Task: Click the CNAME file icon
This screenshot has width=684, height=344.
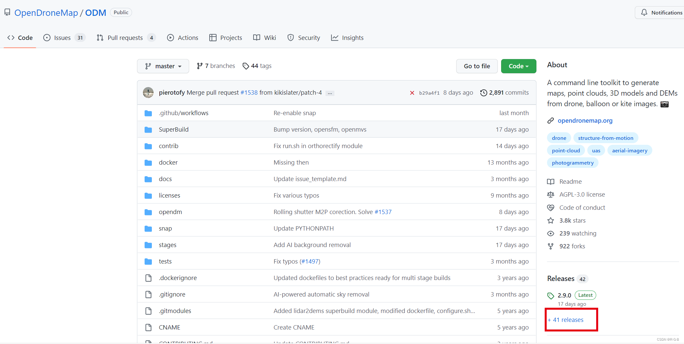Action: point(149,328)
